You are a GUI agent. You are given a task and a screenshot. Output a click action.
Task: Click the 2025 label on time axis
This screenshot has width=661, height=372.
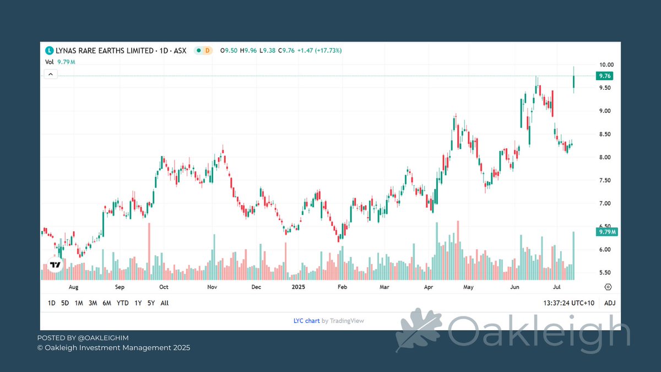[x=298, y=287]
